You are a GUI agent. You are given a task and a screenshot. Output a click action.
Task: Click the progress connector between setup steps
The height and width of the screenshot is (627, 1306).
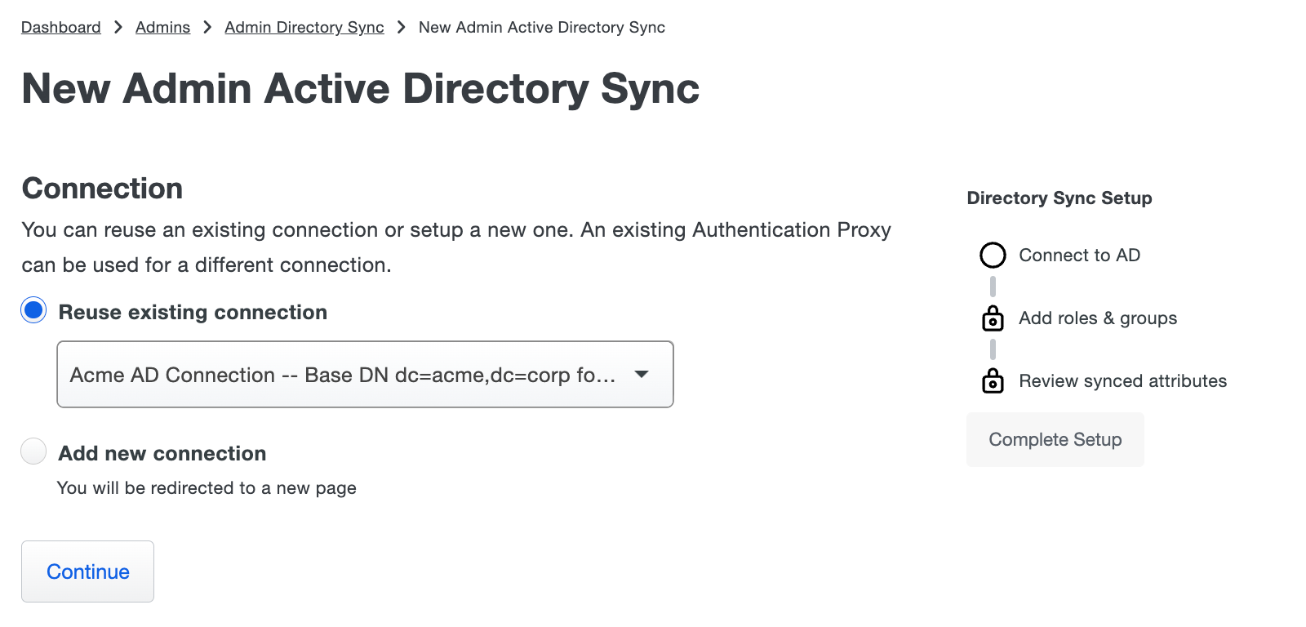coord(993,287)
